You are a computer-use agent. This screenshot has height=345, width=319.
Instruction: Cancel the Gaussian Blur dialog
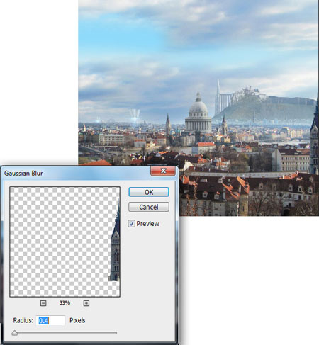coord(149,207)
